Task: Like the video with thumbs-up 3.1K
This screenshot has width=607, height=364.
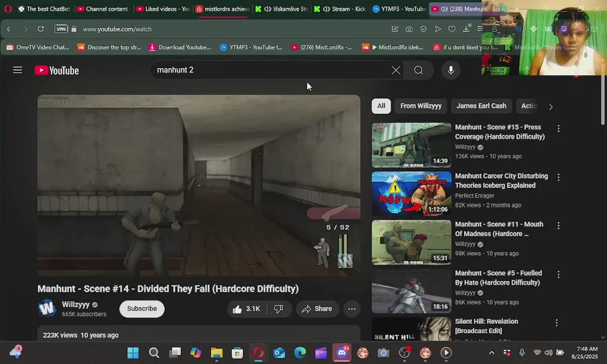Action: coord(246,309)
